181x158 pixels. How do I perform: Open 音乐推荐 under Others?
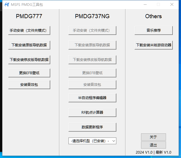coord(154,30)
